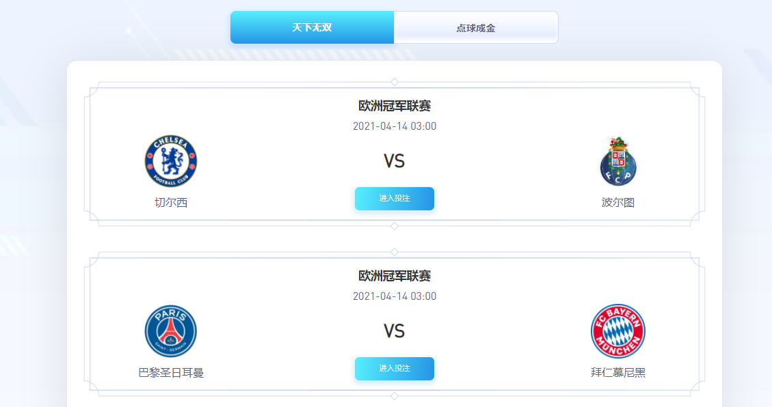Switch to the 点球成金 tab
The height and width of the screenshot is (407, 772).
[476, 27]
